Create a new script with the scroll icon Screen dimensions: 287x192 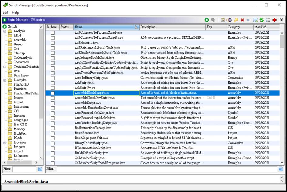pyautogui.click(x=255, y=20)
